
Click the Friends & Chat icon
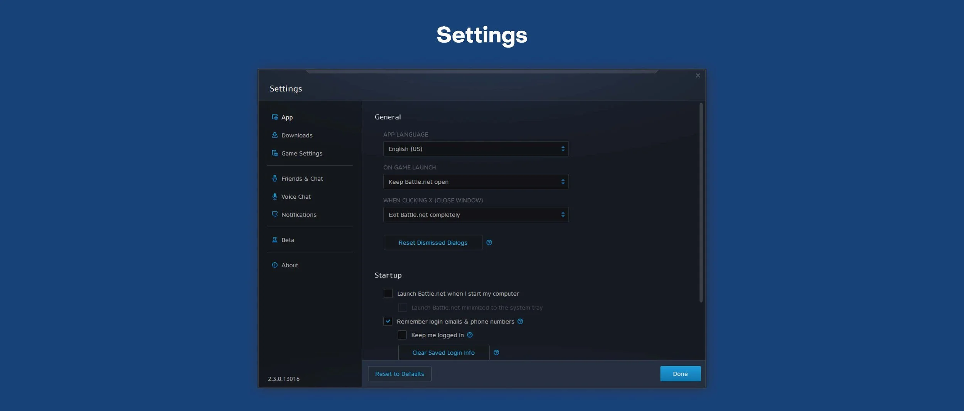click(275, 178)
